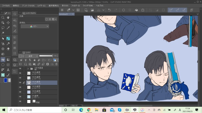Hide layer レイヤー 13 with eye icon
Image resolution: width=202 pixels, height=113 pixels.
point(20,83)
